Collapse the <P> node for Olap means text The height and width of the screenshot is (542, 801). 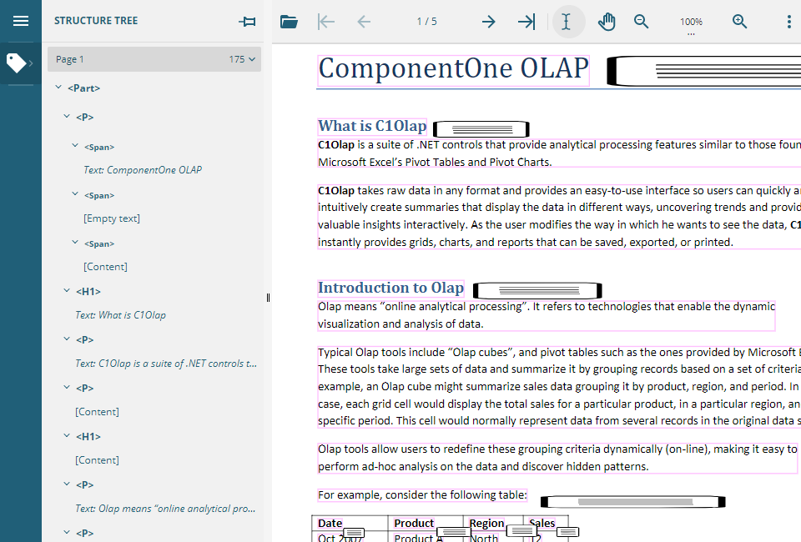click(x=67, y=484)
